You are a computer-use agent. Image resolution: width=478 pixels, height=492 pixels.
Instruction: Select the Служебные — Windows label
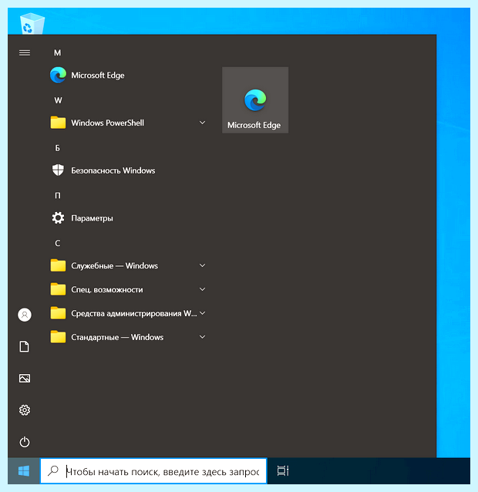(x=114, y=266)
